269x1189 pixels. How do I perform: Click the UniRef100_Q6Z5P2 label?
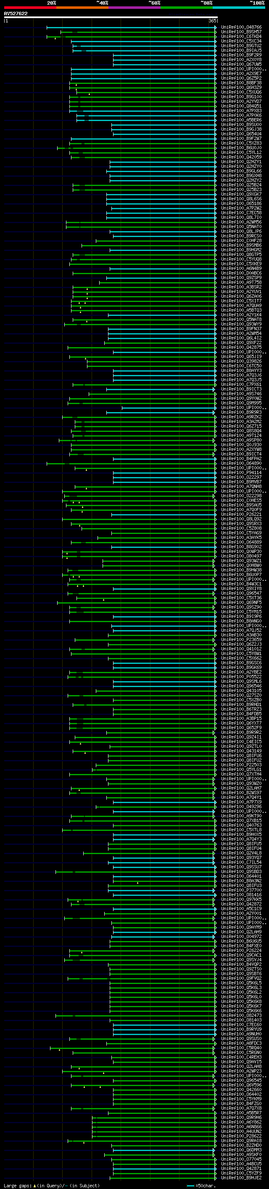241,78
